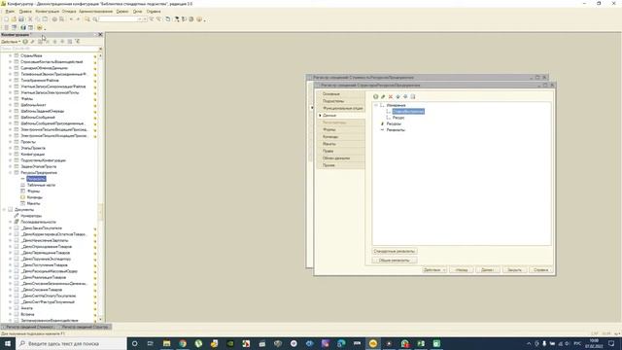
Task: Click the yellow round icon in second toolbar row
Action: tap(39, 27)
